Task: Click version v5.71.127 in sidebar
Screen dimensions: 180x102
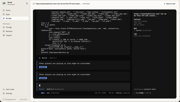Action: 23,99
